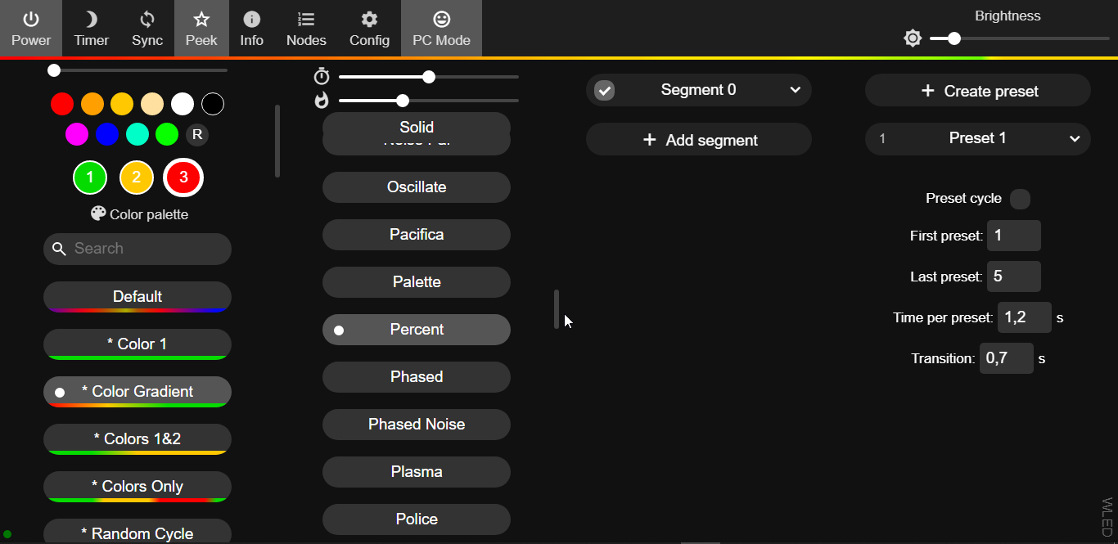Image resolution: width=1118 pixels, height=544 pixels.
Task: Open the Nodes list icon
Action: (x=306, y=20)
